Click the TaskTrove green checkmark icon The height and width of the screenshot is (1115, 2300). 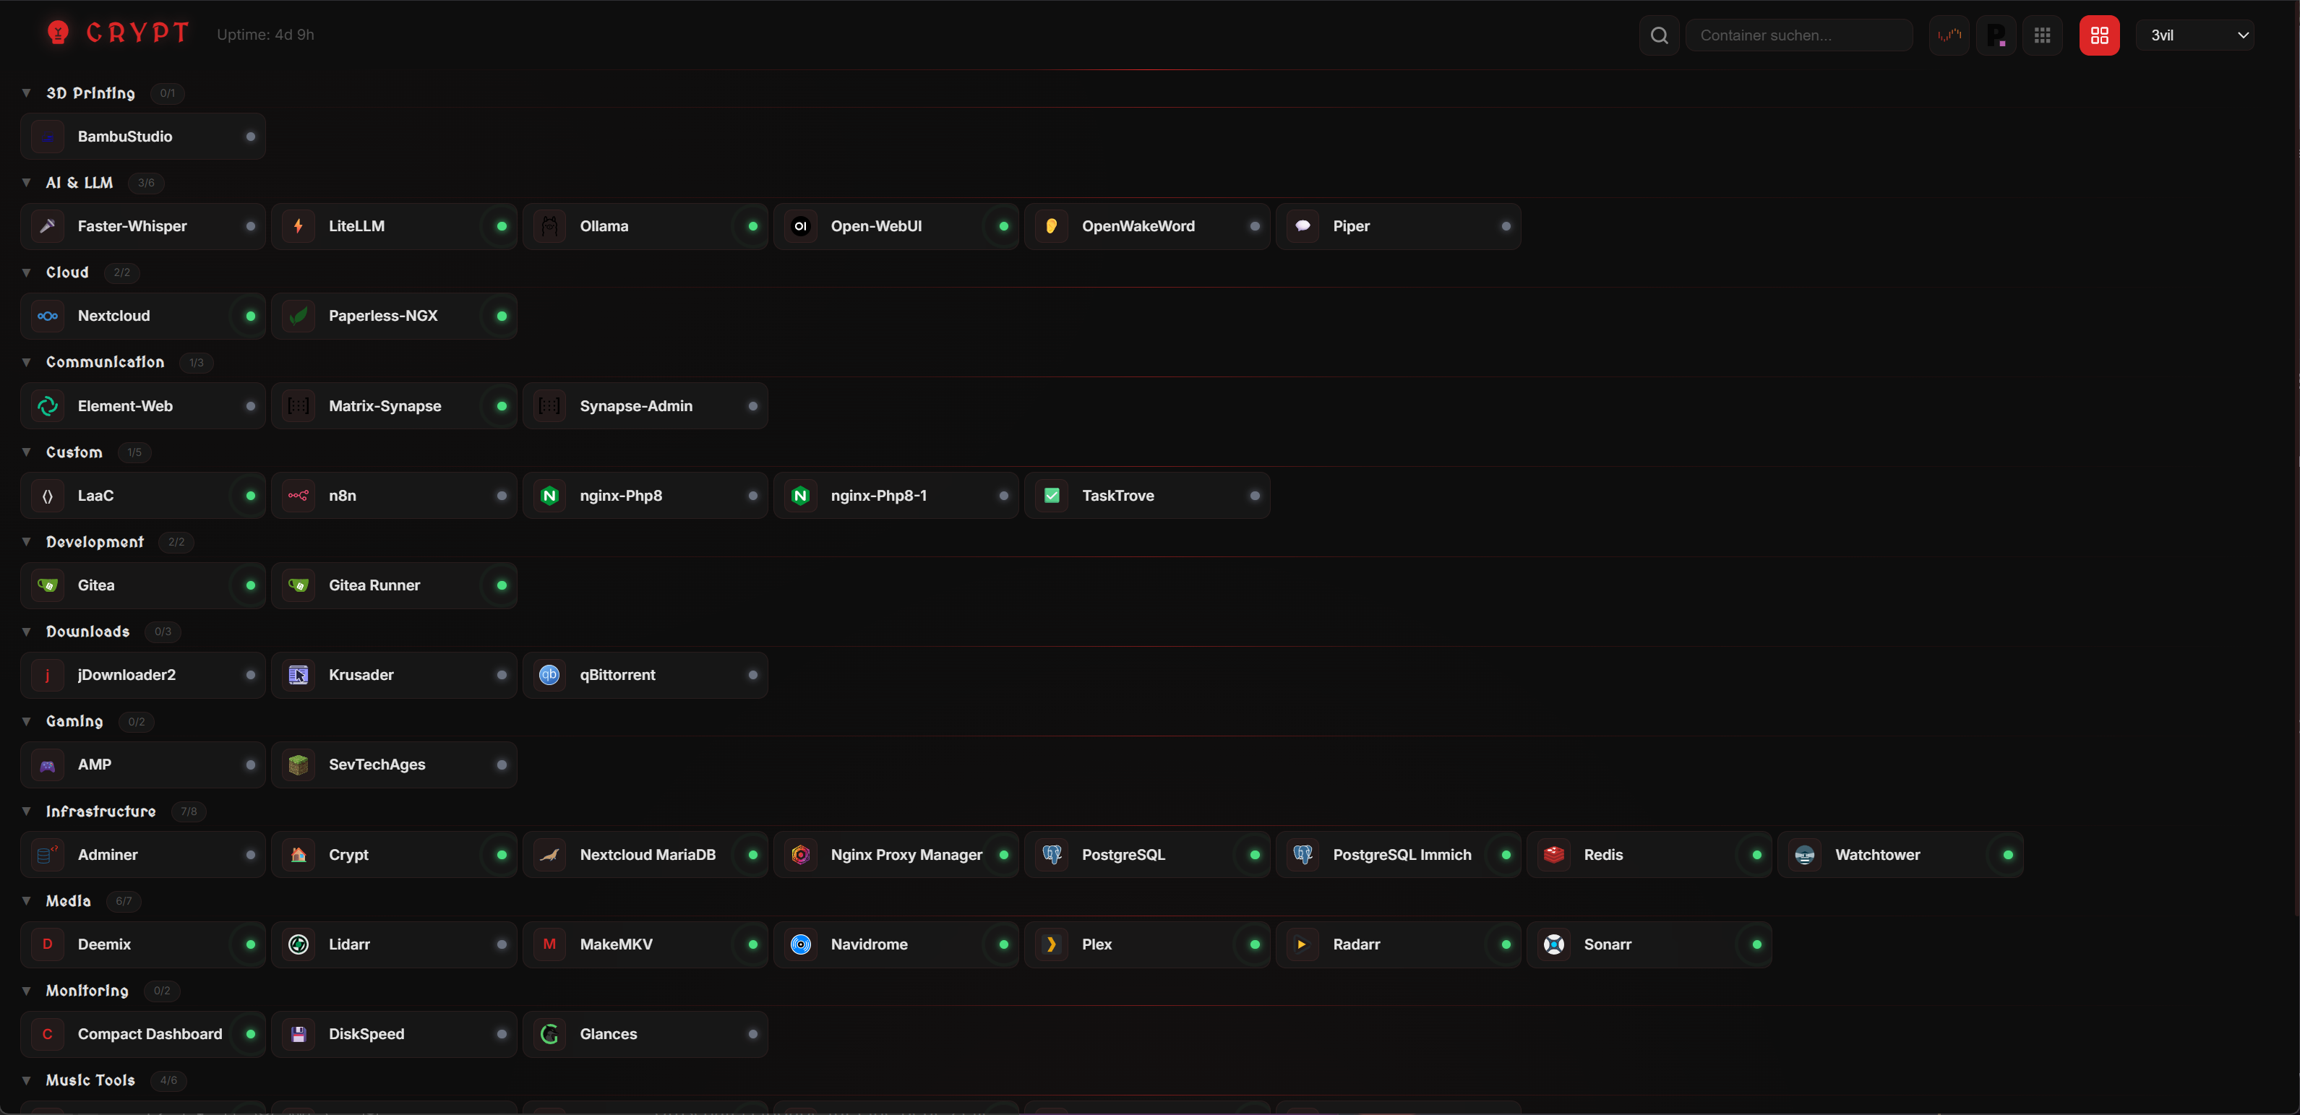[1051, 496]
